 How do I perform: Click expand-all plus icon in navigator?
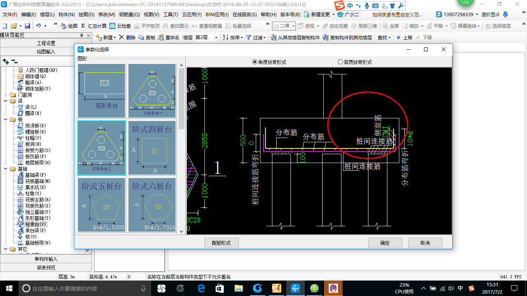coord(5,61)
